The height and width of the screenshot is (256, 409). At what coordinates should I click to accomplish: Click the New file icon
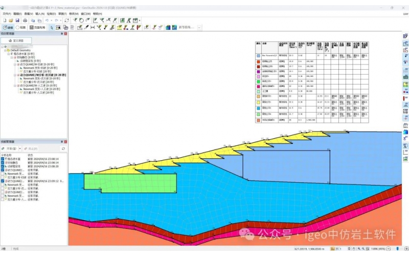pyautogui.click(x=5, y=20)
